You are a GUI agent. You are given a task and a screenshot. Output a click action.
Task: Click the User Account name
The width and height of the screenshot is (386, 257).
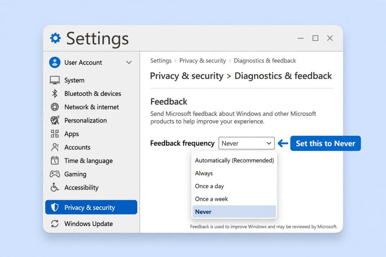83,62
